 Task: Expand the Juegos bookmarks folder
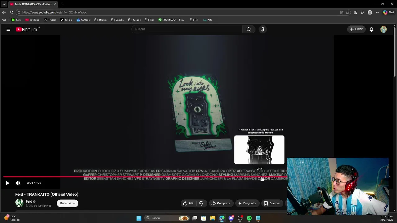[x=134, y=20]
